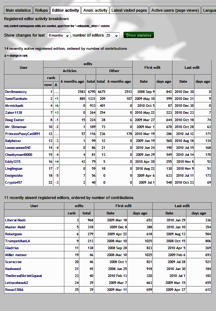Open the '6 months' period dropdown
Screen dimensions: 216x311
point(59,35)
